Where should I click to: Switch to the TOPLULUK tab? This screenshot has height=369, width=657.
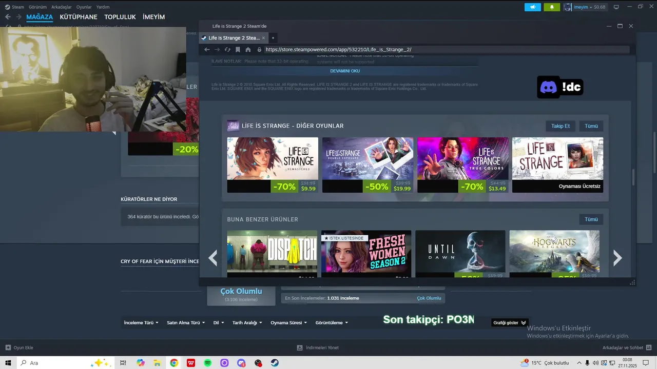pos(120,17)
